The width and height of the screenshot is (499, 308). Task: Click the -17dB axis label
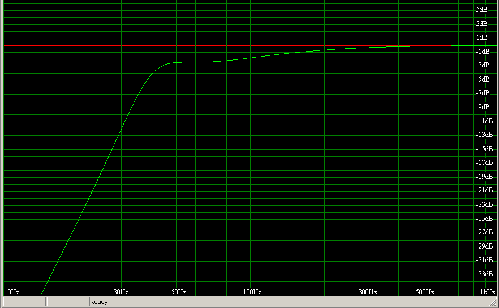[484, 162]
